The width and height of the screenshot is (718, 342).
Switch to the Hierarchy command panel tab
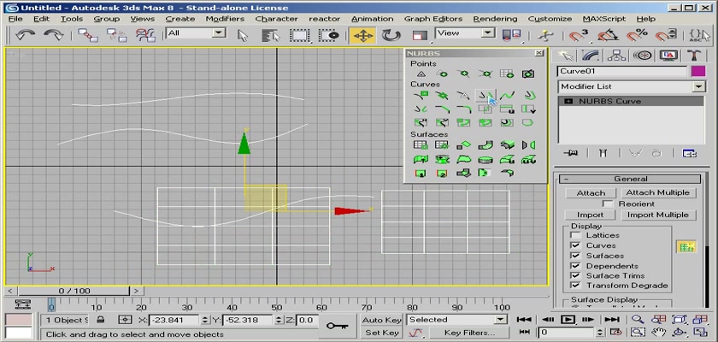[x=616, y=56]
